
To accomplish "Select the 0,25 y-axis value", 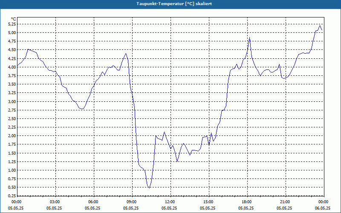I will (12, 196).
